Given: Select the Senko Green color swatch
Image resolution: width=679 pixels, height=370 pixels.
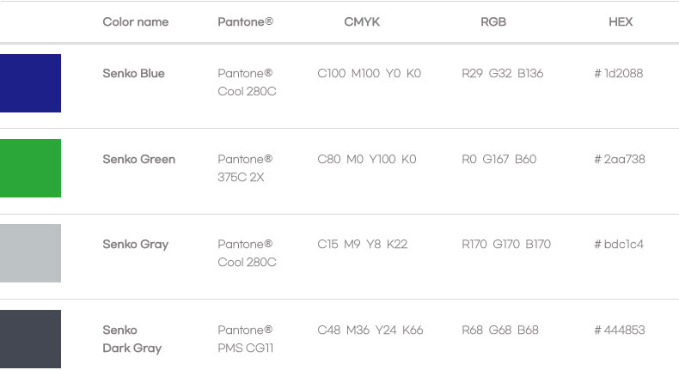Looking at the screenshot, I should [x=30, y=168].
